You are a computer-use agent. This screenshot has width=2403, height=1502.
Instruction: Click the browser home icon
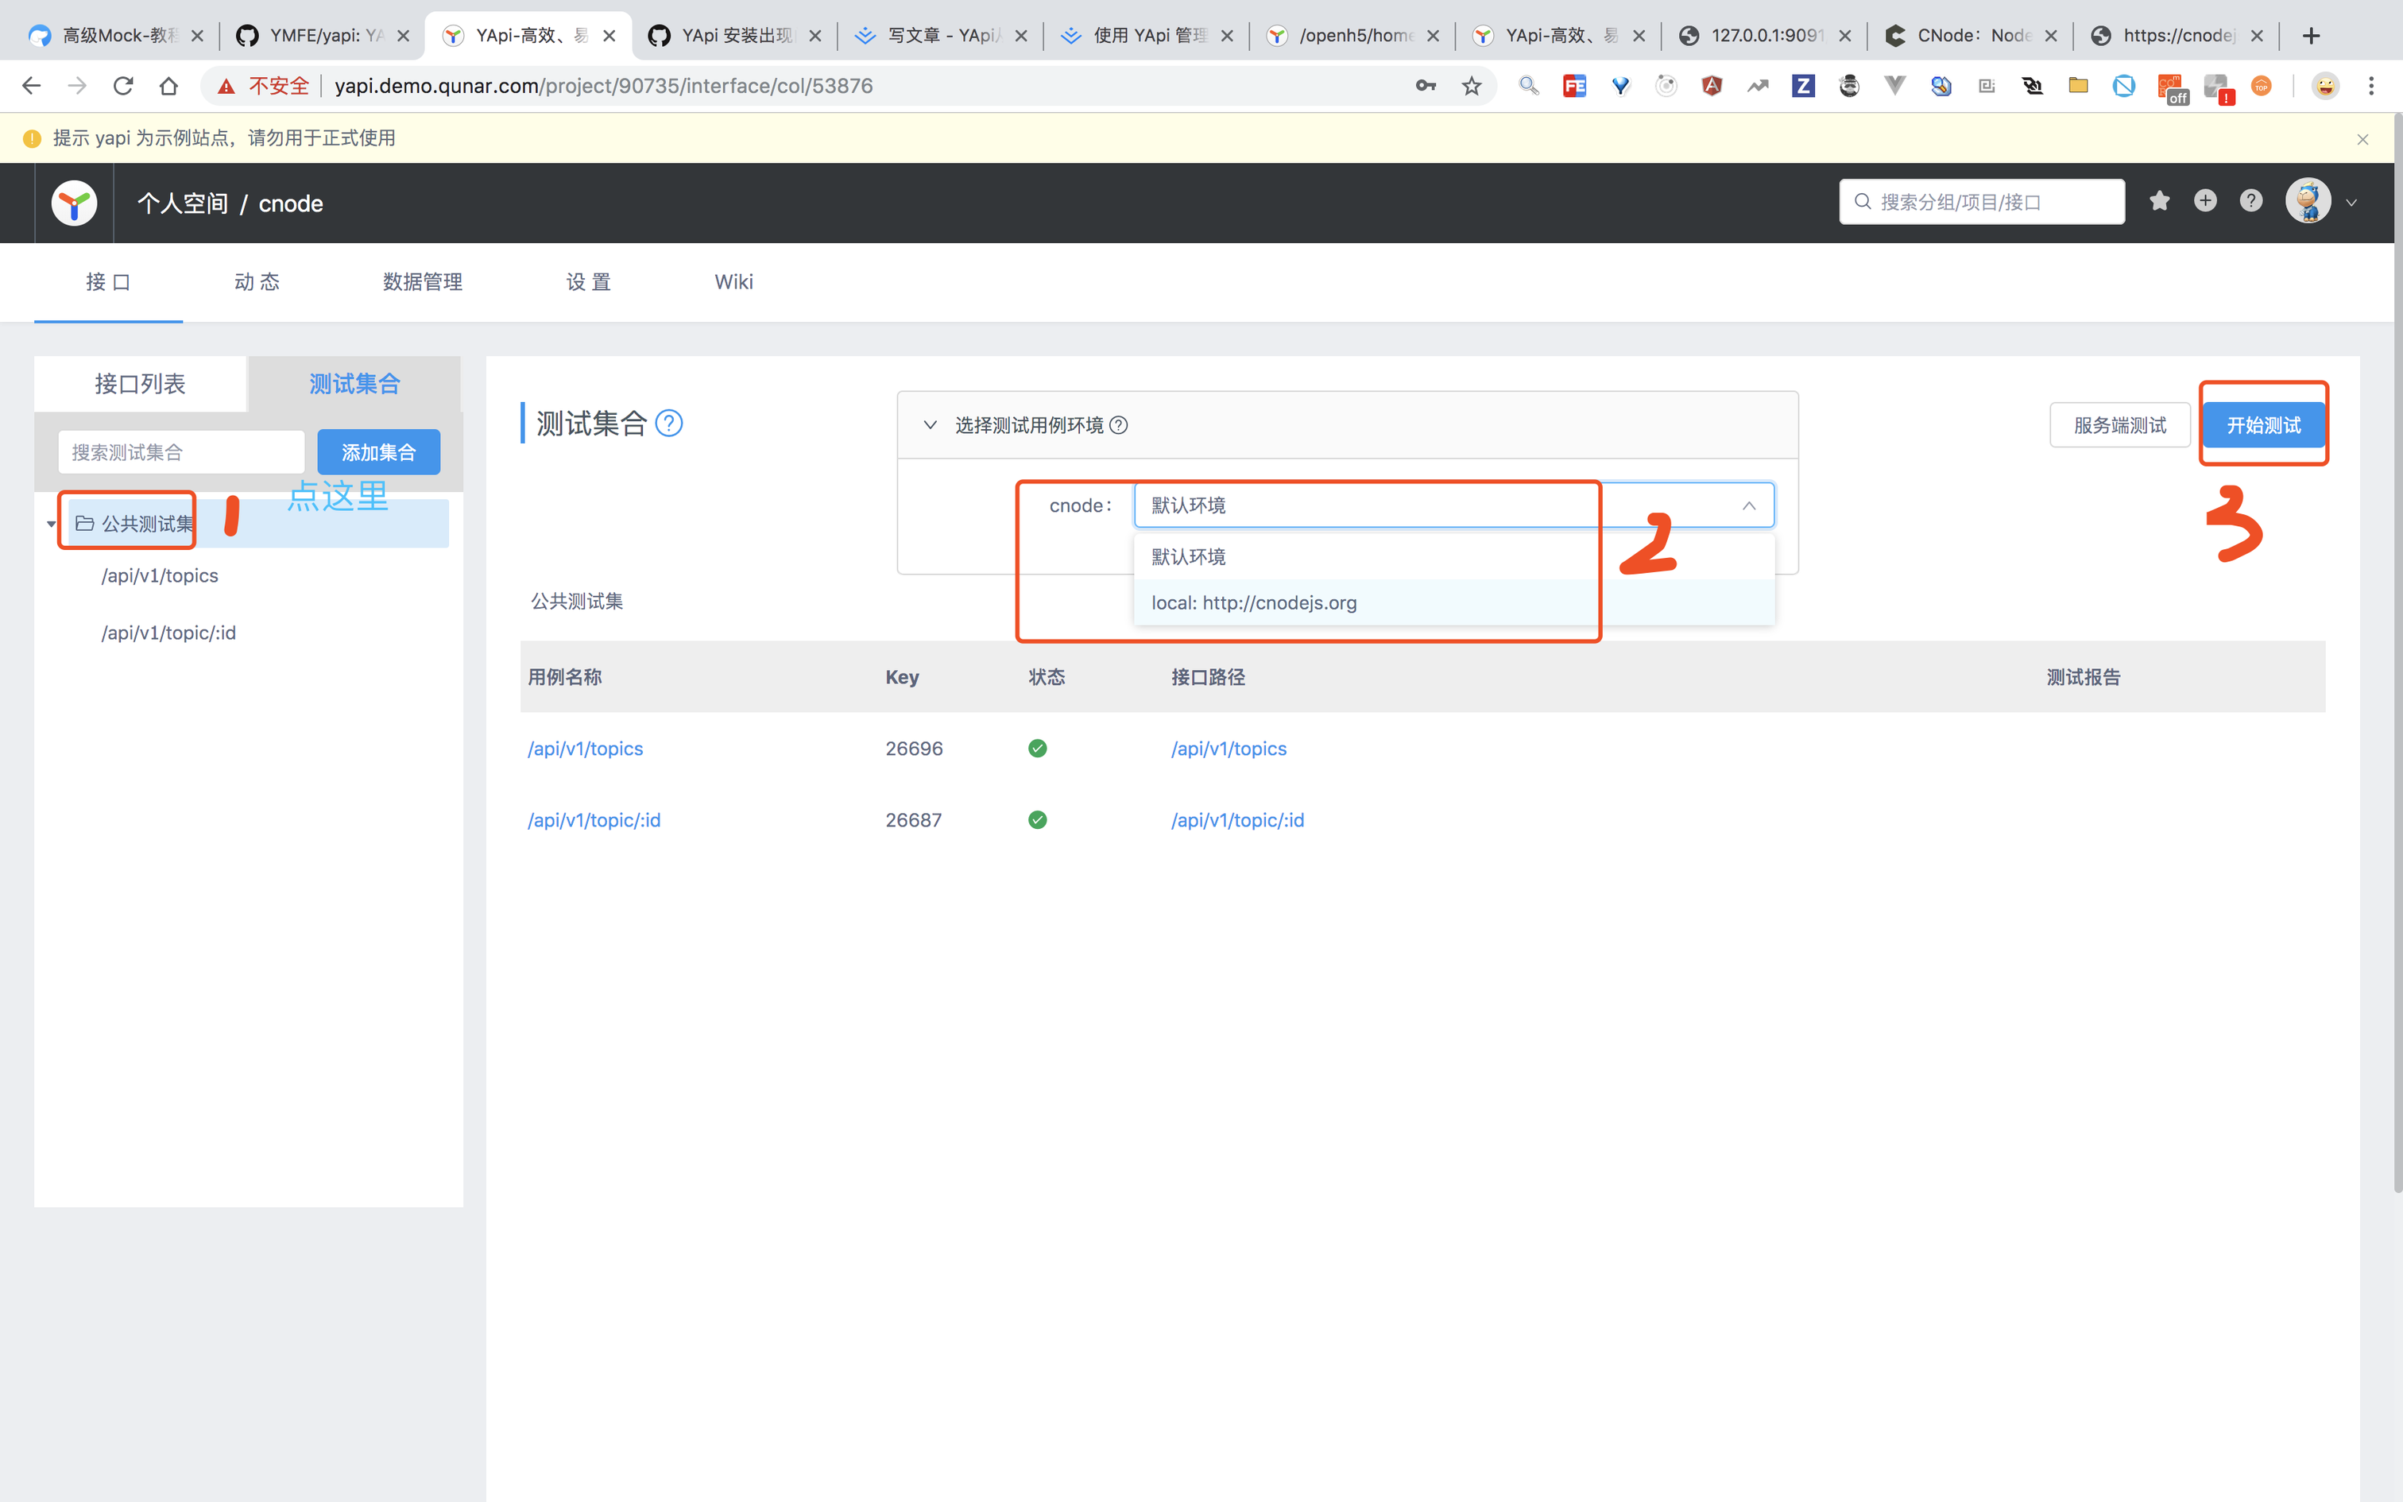point(168,87)
